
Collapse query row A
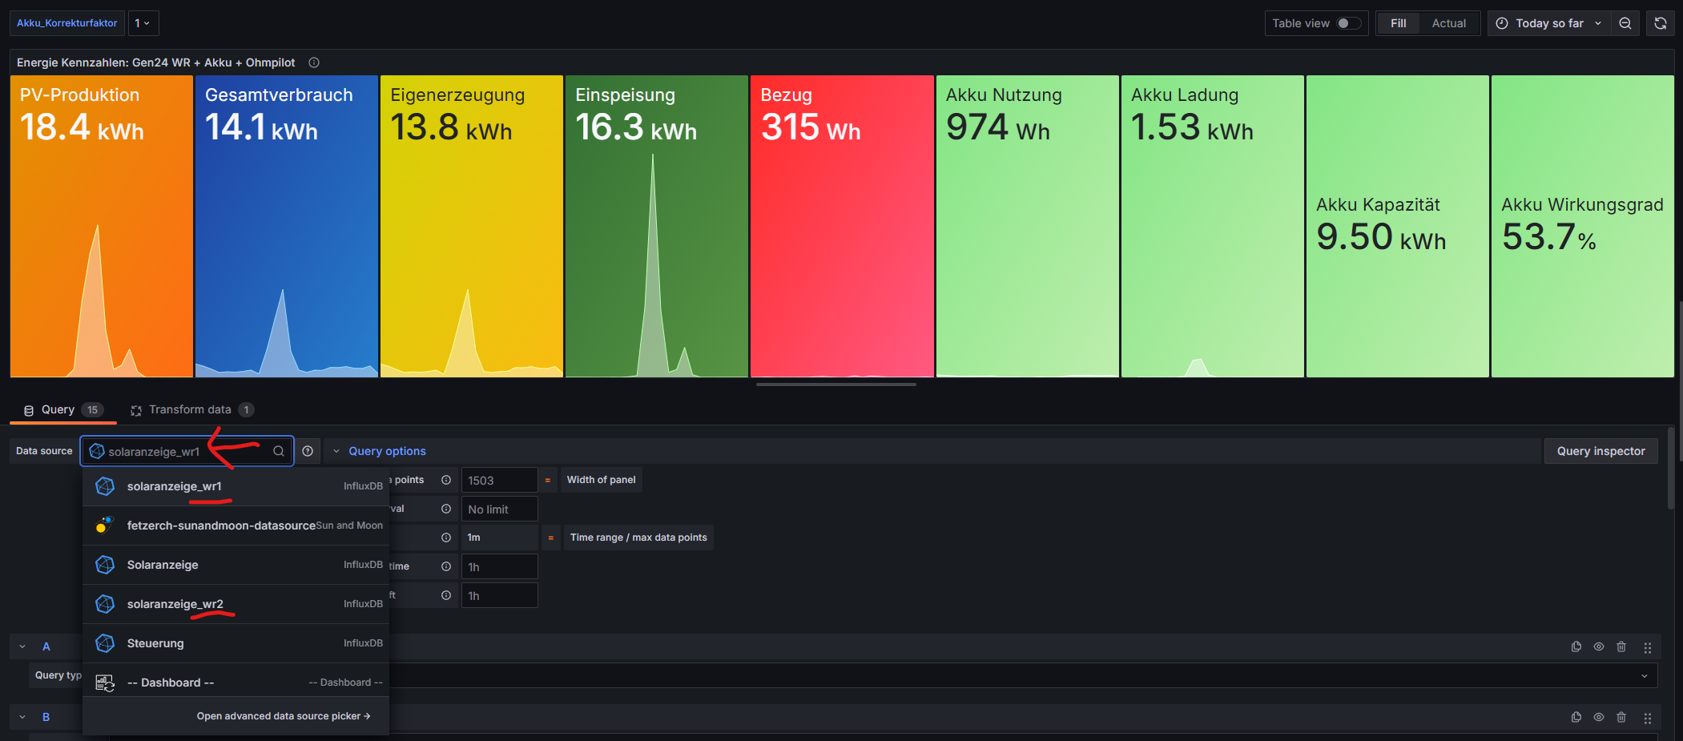point(22,646)
